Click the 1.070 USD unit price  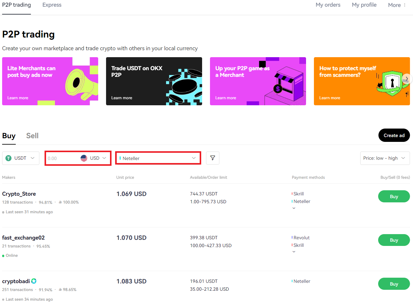click(132, 238)
